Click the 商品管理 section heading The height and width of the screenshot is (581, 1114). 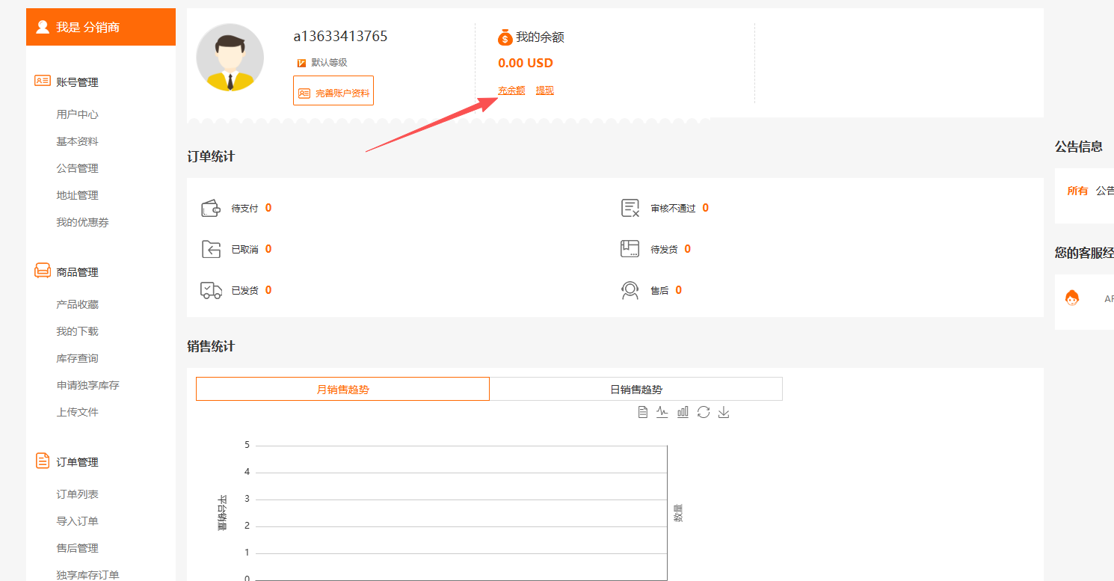coord(77,272)
